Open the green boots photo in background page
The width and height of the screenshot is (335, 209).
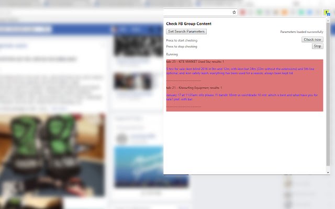tap(52, 155)
